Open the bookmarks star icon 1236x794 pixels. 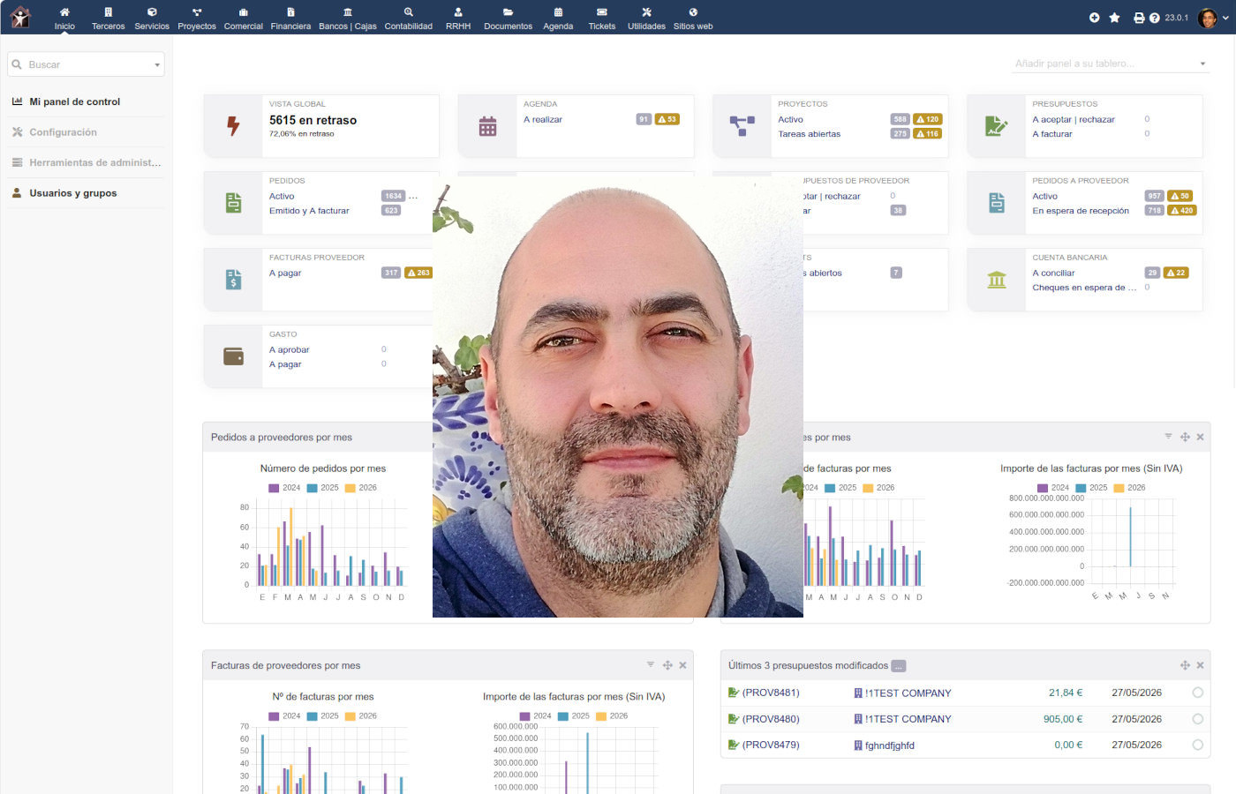1115,18
